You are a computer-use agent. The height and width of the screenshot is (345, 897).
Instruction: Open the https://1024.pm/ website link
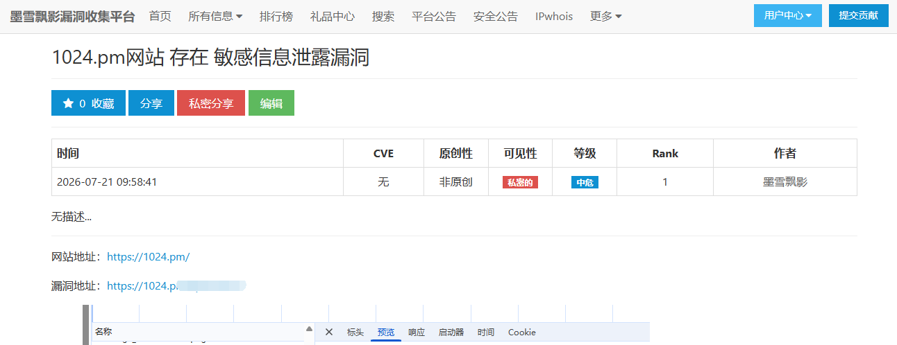[148, 257]
